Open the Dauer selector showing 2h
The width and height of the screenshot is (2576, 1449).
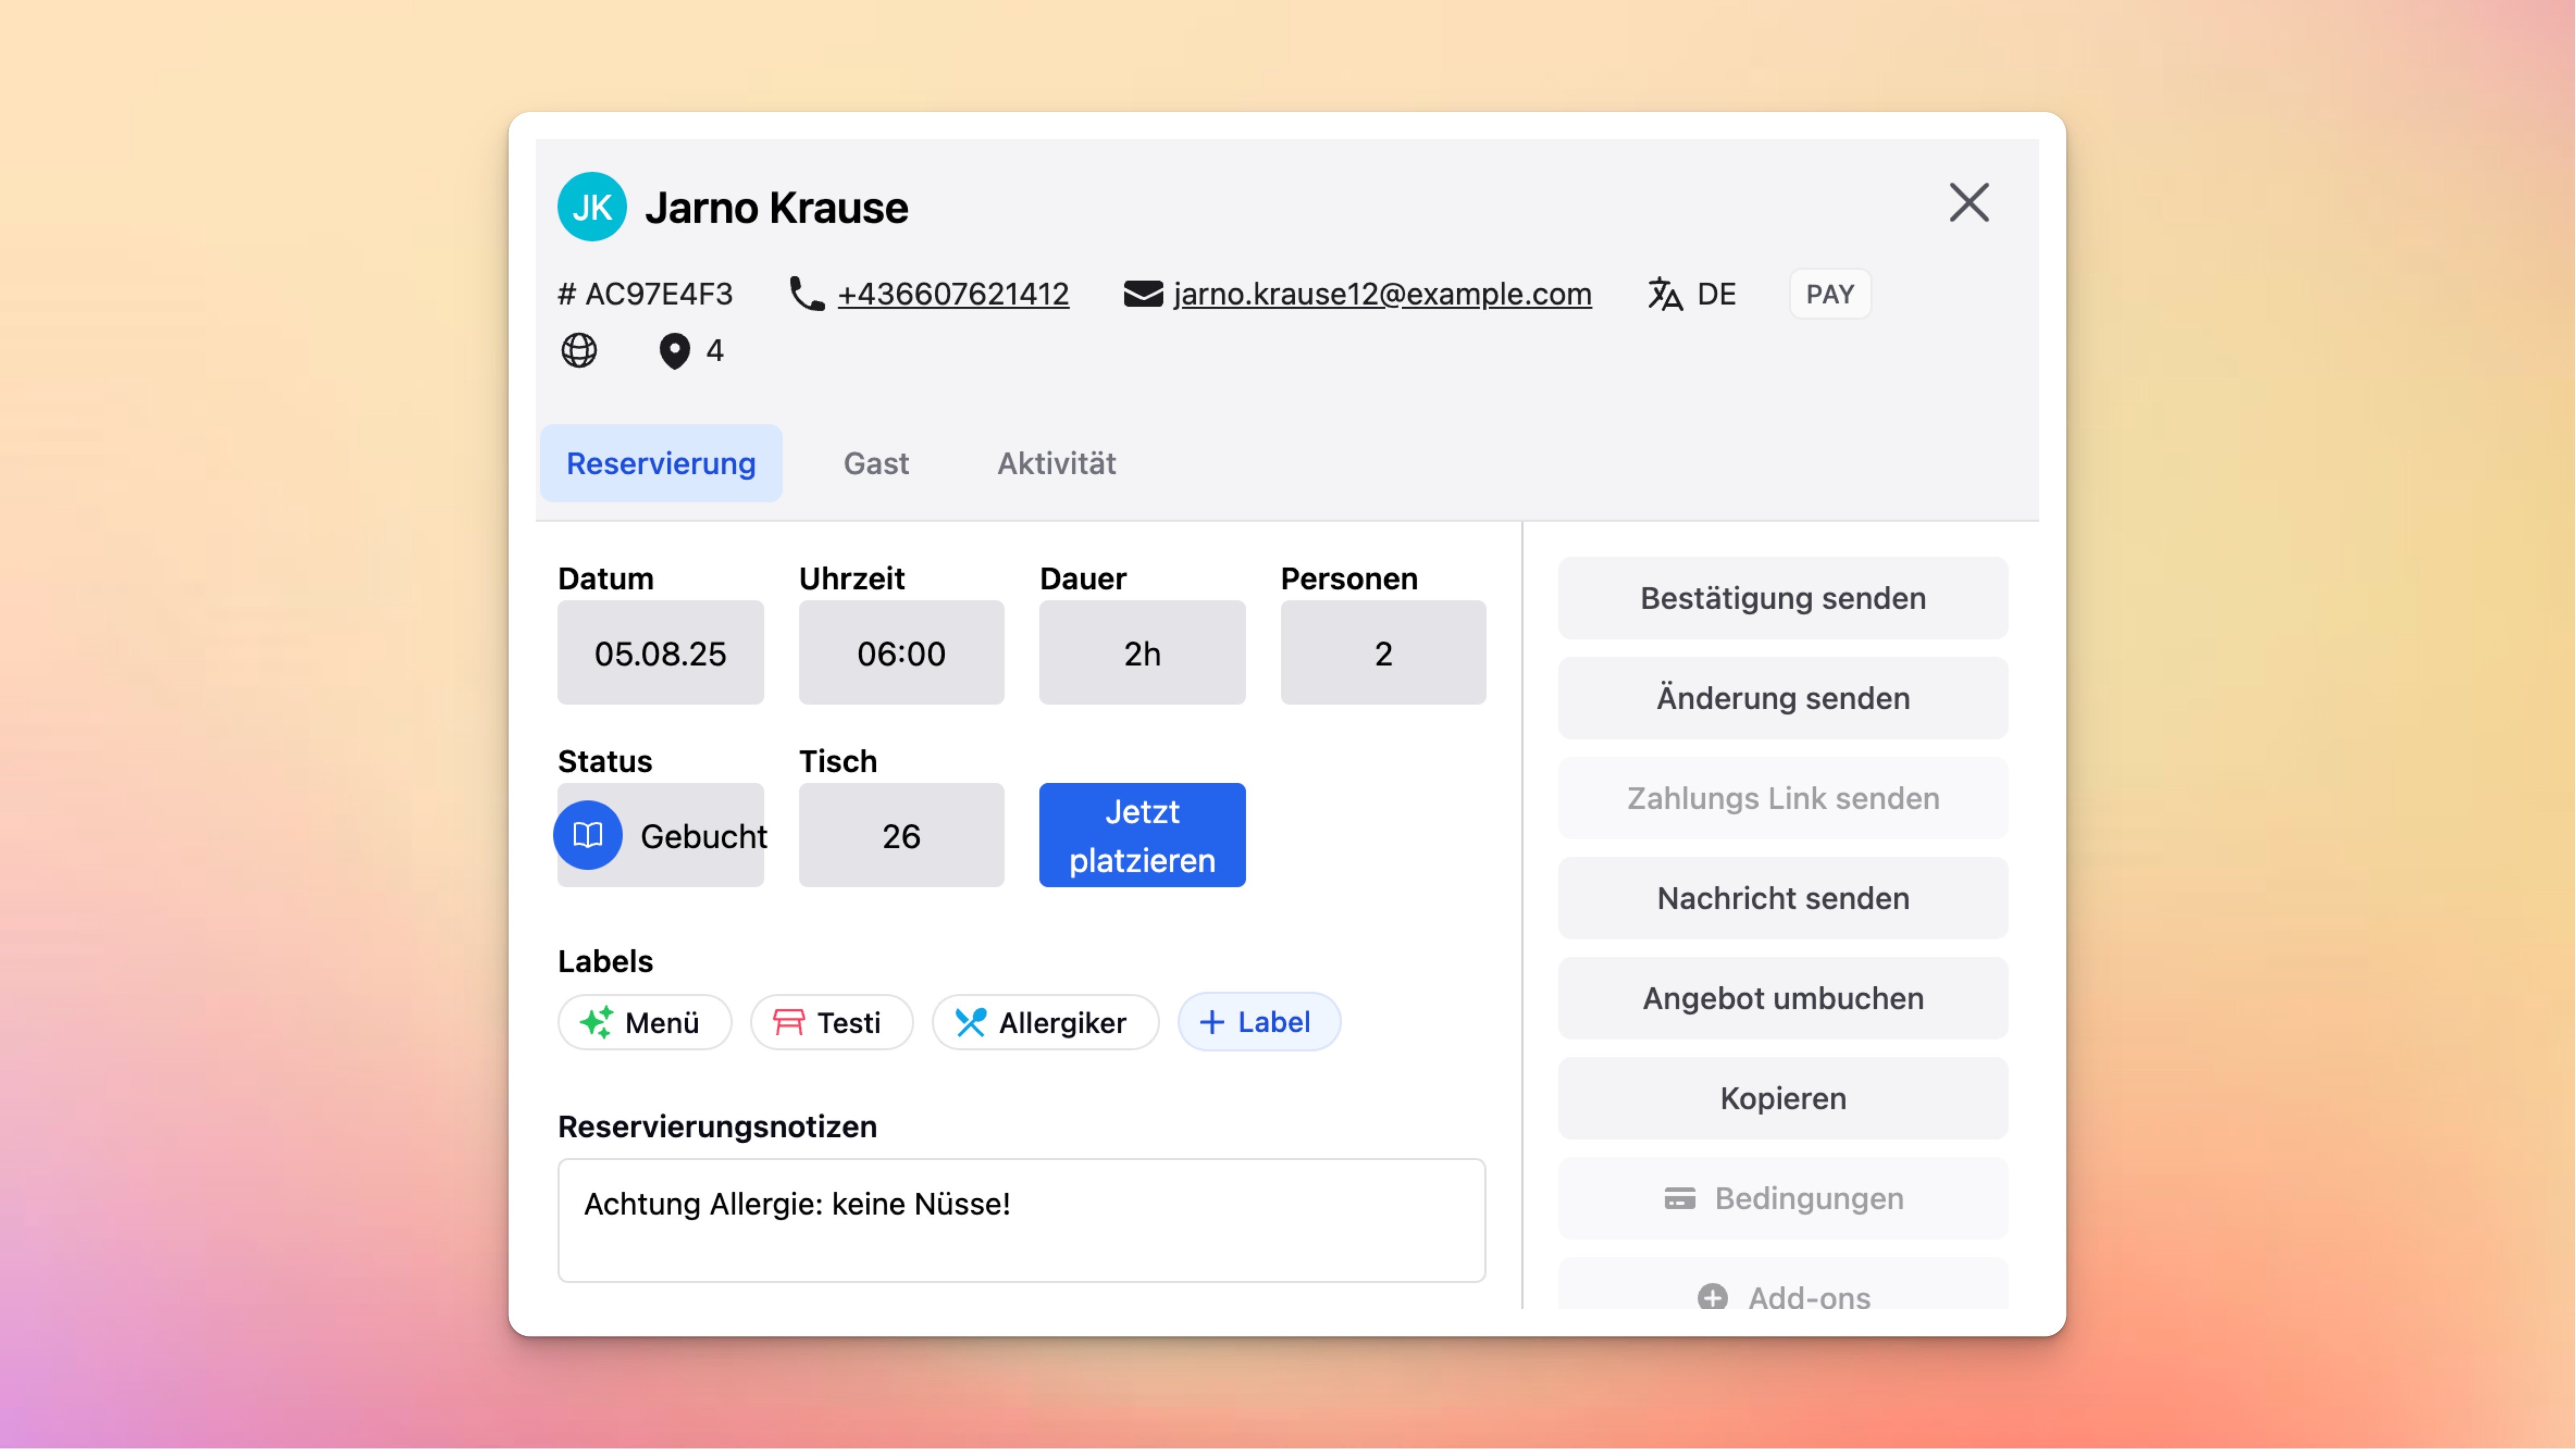point(1142,653)
